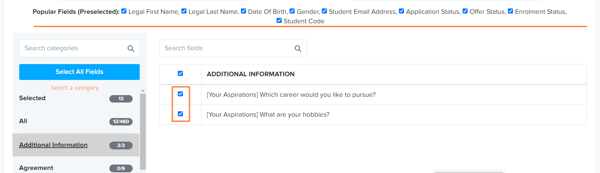The height and width of the screenshot is (173, 600).
Task: Click the scrollbar up arrow in categories list
Action: pos(143,90)
